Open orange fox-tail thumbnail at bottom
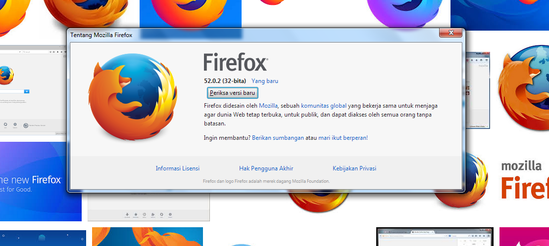This screenshot has height=246, width=549. click(148, 237)
